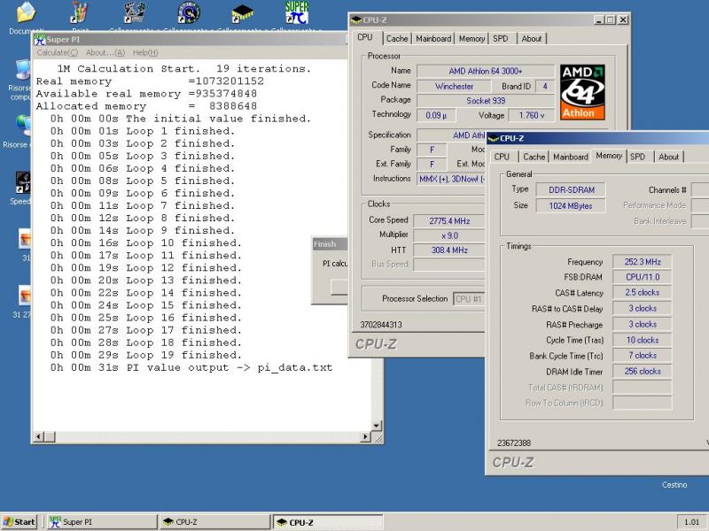Open the Calculate menu in Super PI
The height and width of the screenshot is (531, 709).
point(57,53)
